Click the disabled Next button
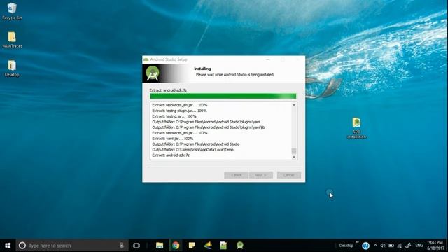The image size is (448, 252). pos(260,175)
